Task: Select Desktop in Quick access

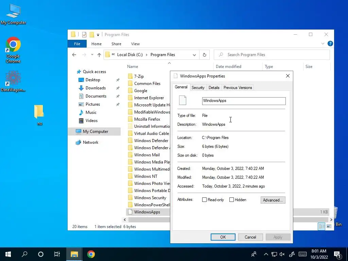Action: coord(93,80)
